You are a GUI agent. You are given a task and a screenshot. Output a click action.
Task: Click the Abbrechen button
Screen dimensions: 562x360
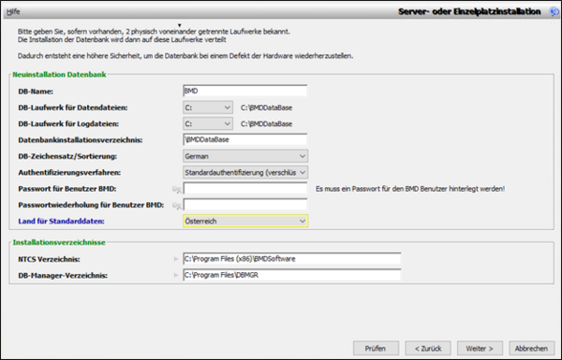point(531,348)
